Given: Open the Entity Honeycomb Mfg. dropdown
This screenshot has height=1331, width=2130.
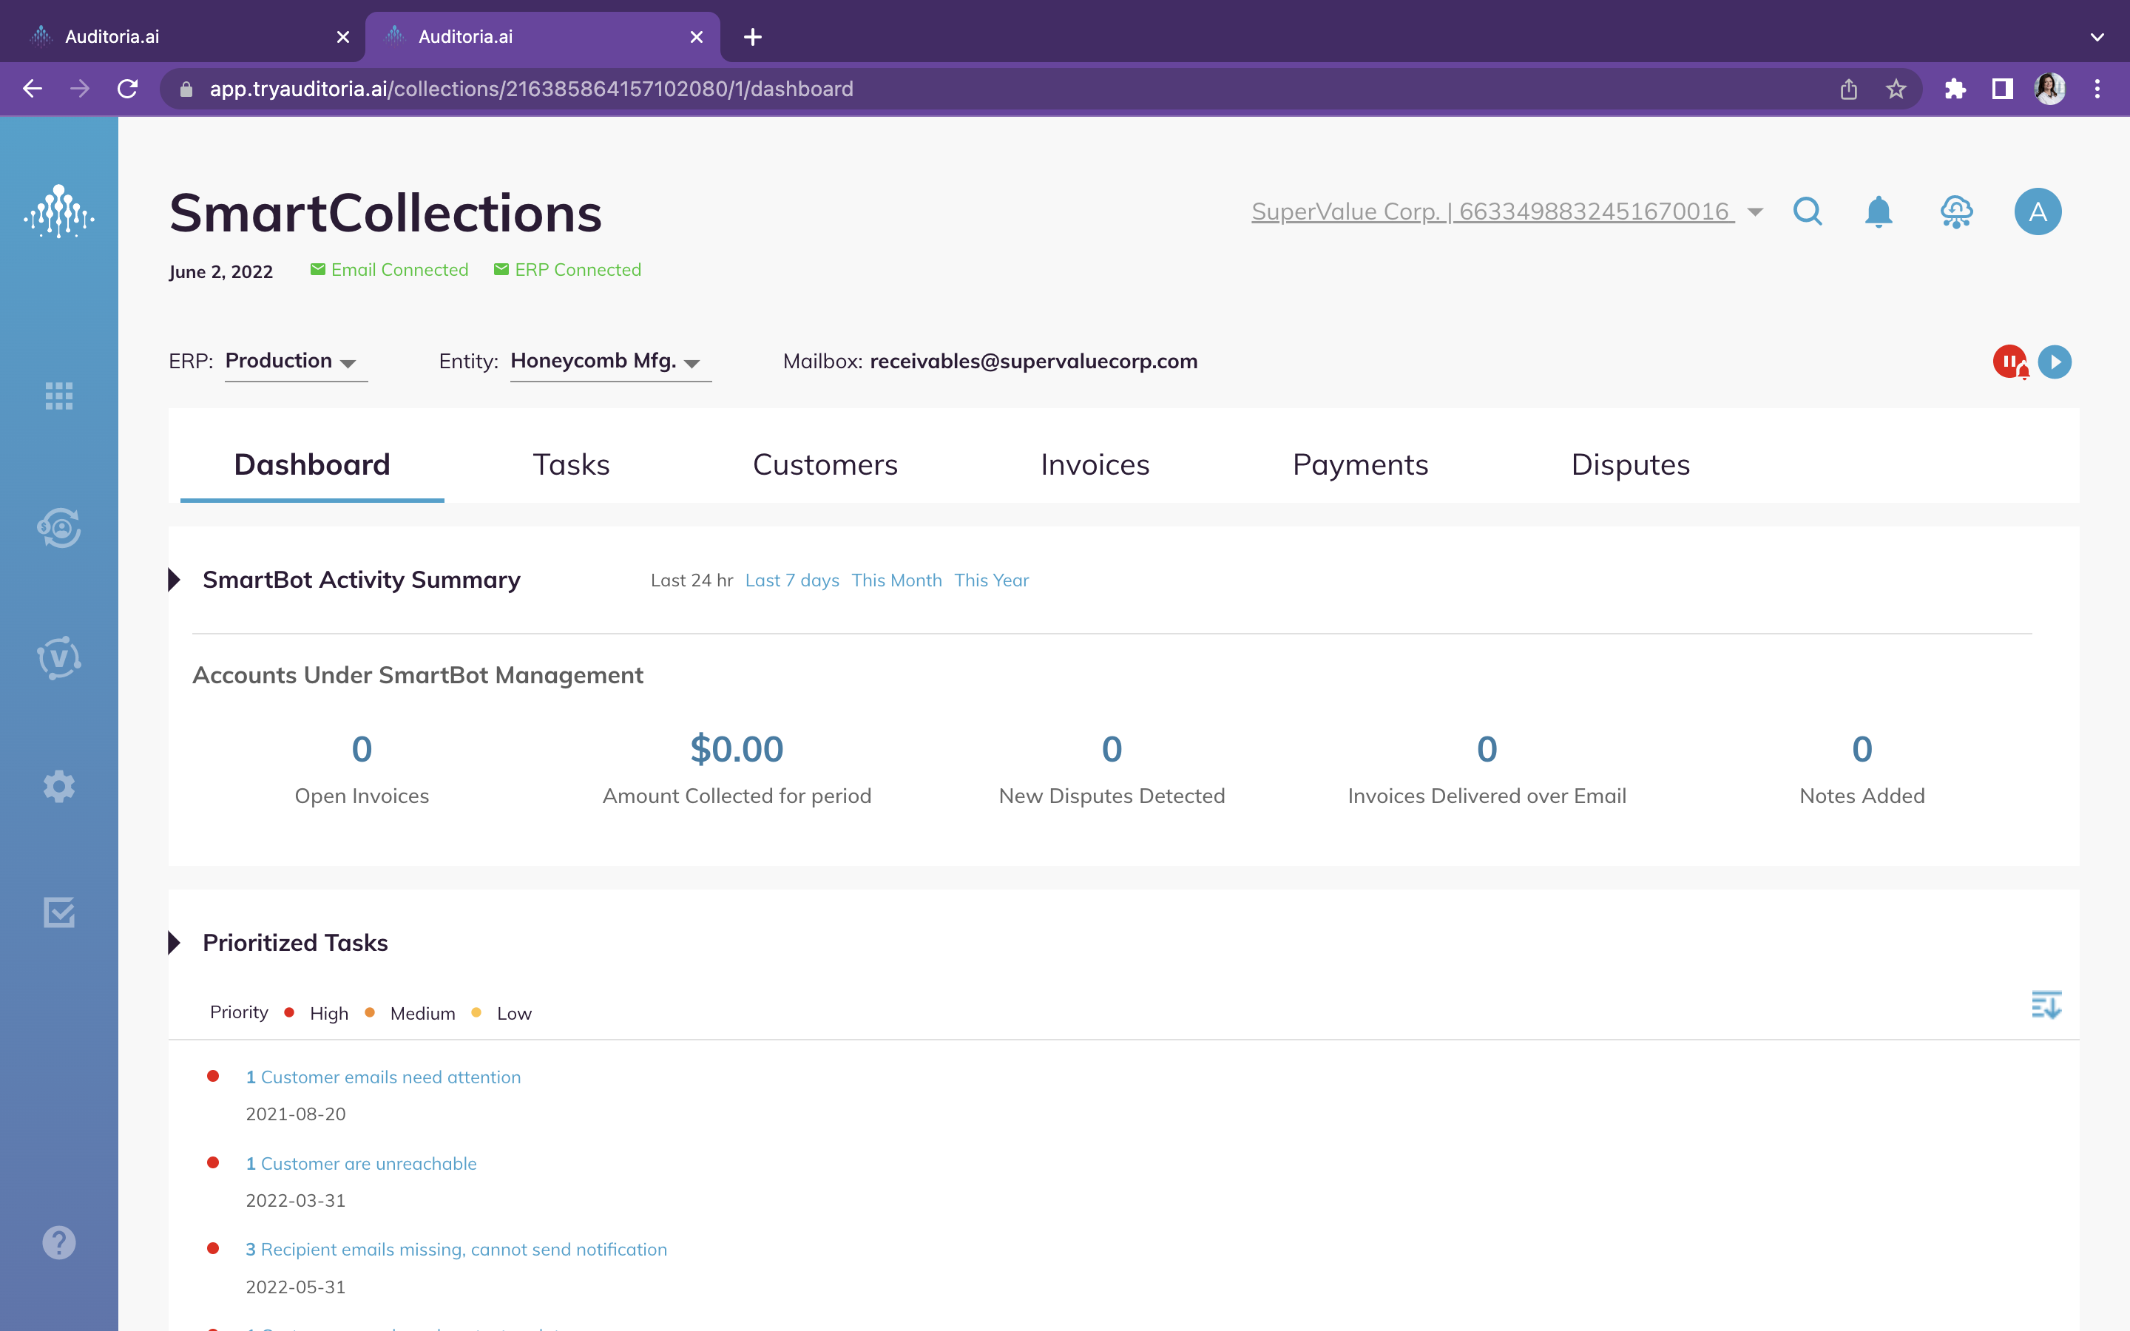Looking at the screenshot, I should pos(610,361).
